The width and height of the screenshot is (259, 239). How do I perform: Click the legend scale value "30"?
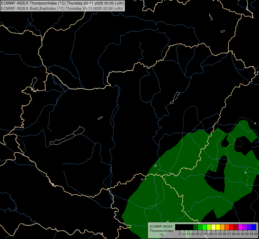tap(211, 234)
